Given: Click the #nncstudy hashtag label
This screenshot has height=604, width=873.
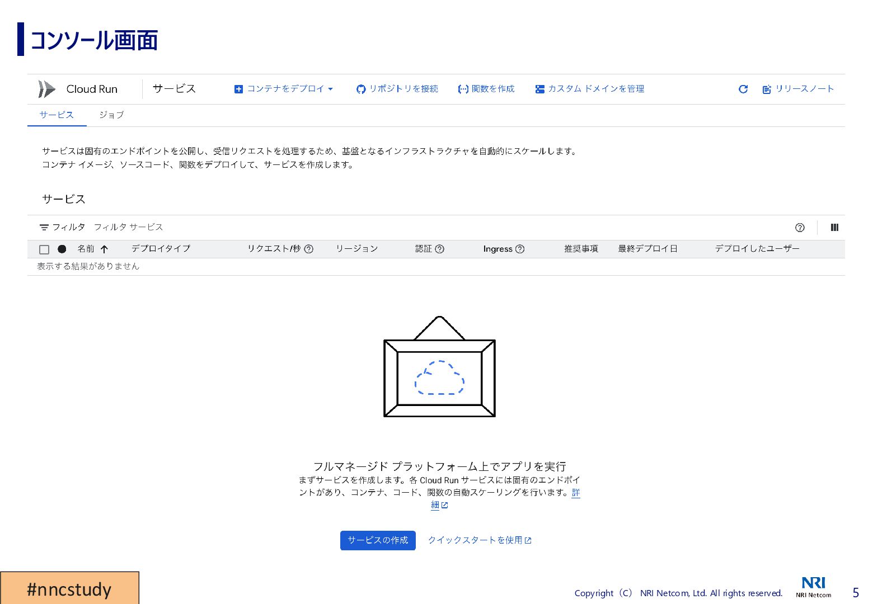Looking at the screenshot, I should [69, 589].
